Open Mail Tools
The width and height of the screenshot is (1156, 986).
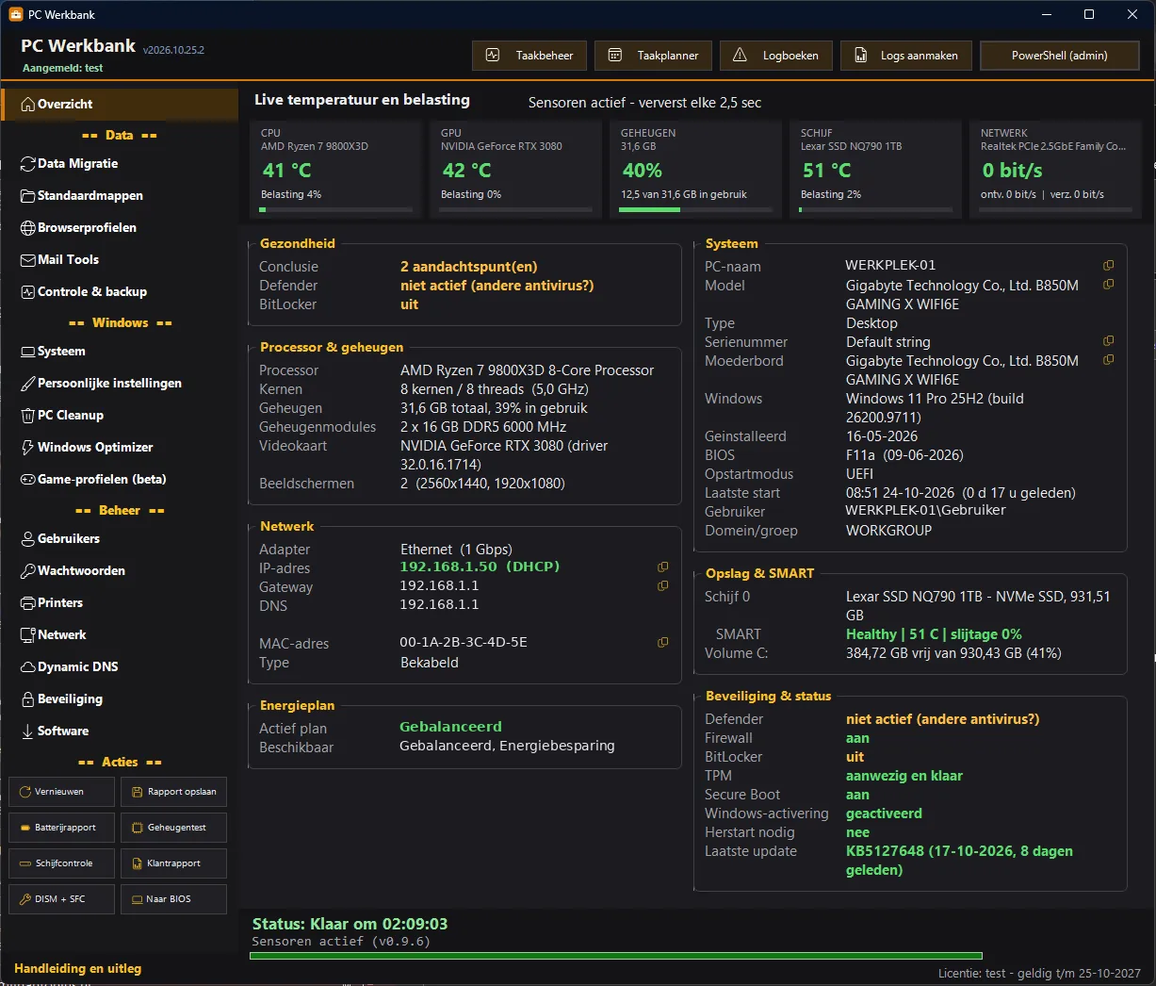click(x=120, y=260)
